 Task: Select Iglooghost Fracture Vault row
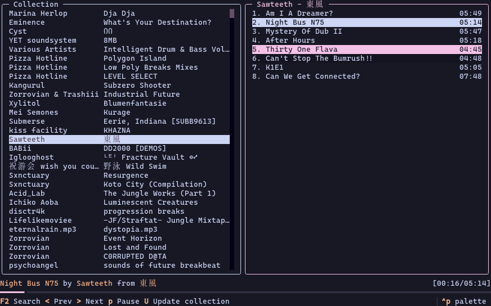coord(119,157)
